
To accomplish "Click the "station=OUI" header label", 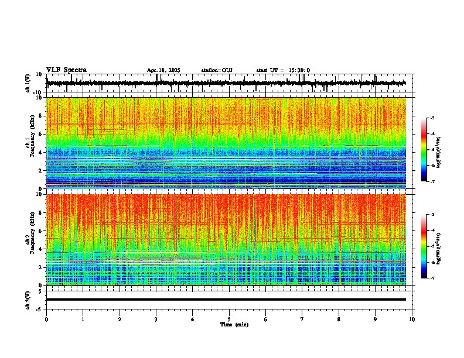I will (x=217, y=70).
